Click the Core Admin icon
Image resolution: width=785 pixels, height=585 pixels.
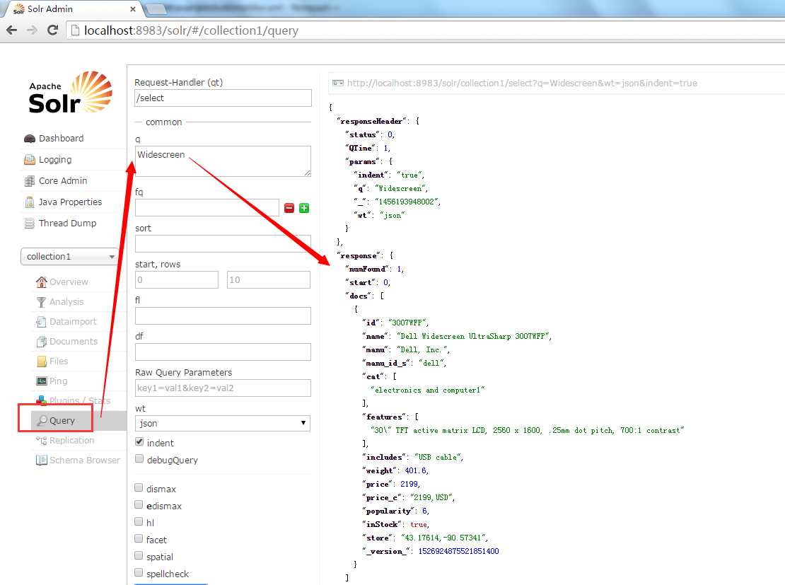point(30,181)
